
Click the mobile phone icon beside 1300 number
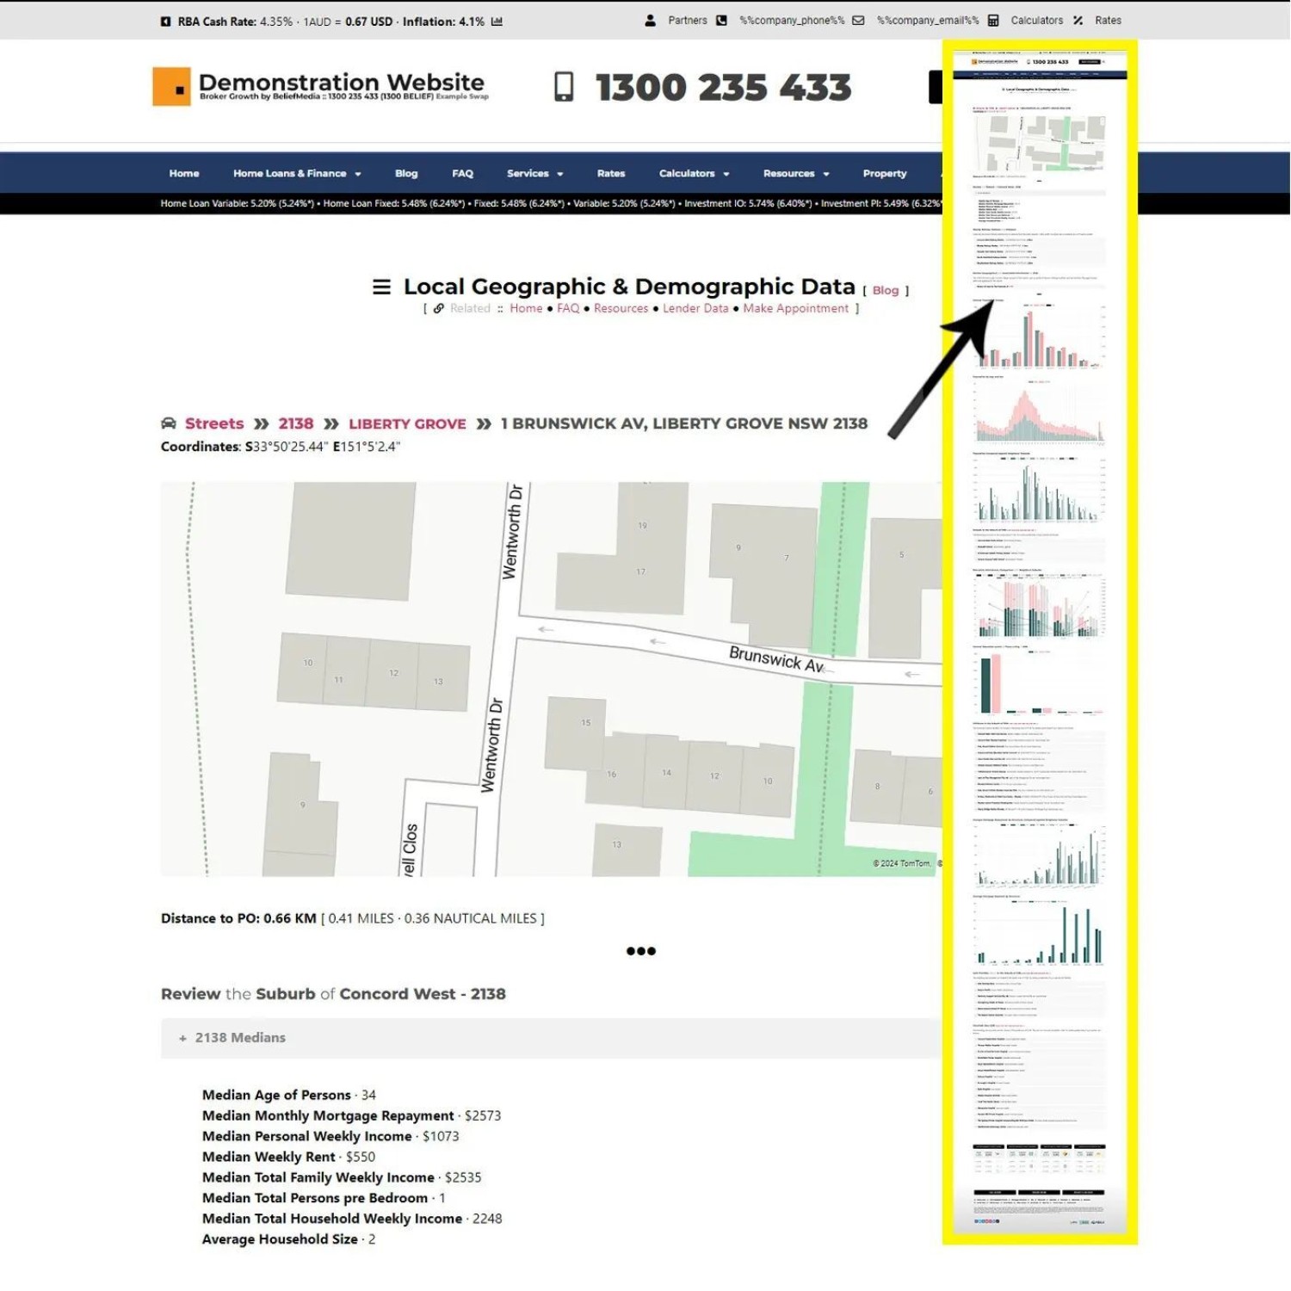tap(564, 87)
